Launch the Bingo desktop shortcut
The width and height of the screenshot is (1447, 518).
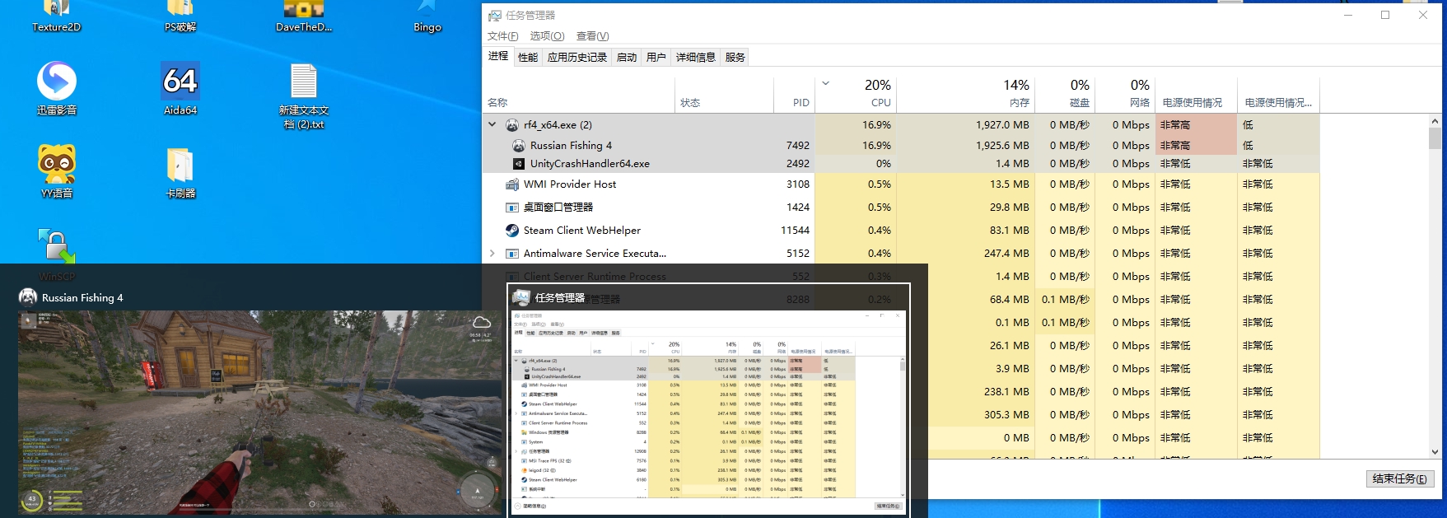coord(427,16)
